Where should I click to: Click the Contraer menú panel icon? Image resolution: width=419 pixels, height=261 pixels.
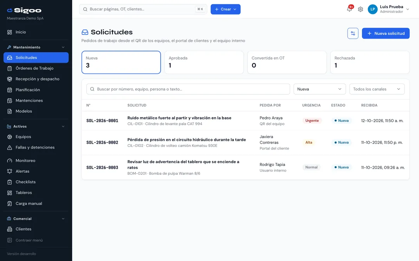pos(10,241)
